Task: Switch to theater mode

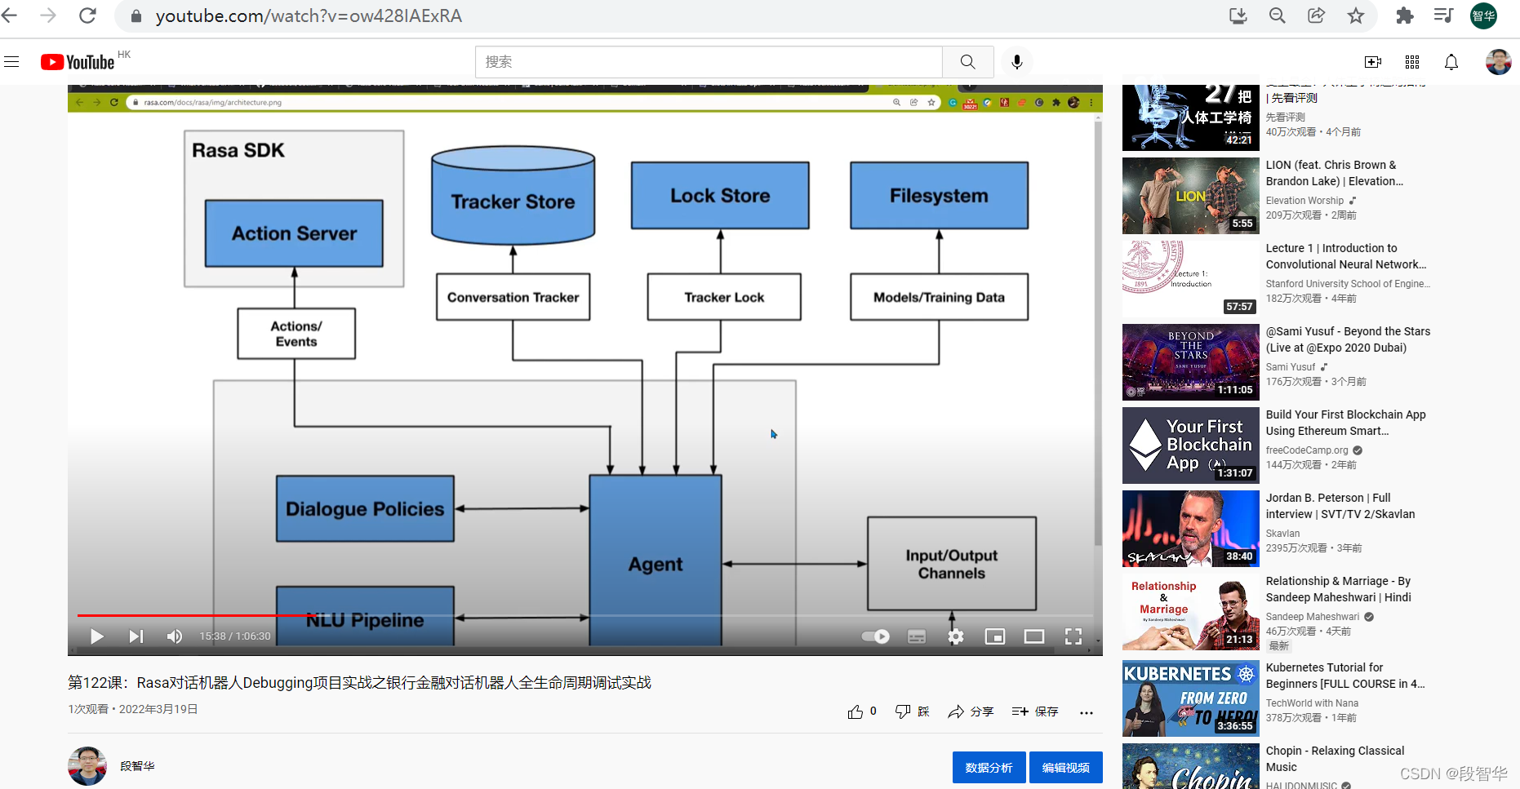Action: [x=1034, y=636]
